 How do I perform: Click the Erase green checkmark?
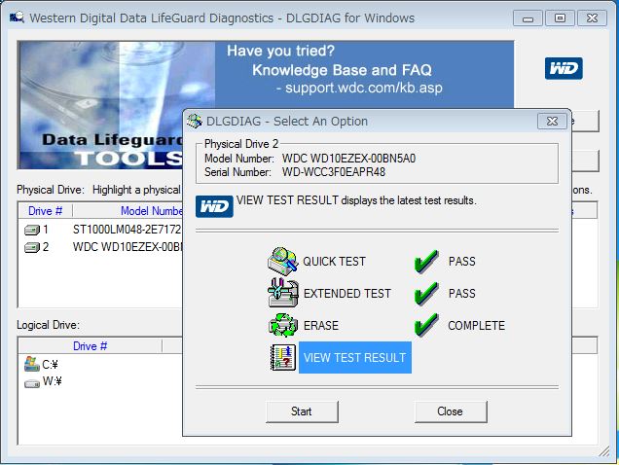pyautogui.click(x=426, y=325)
